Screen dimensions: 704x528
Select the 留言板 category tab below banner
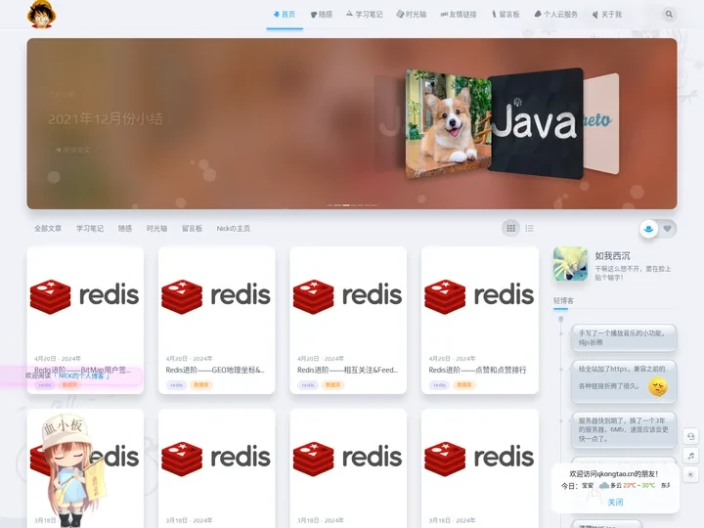[x=193, y=228]
